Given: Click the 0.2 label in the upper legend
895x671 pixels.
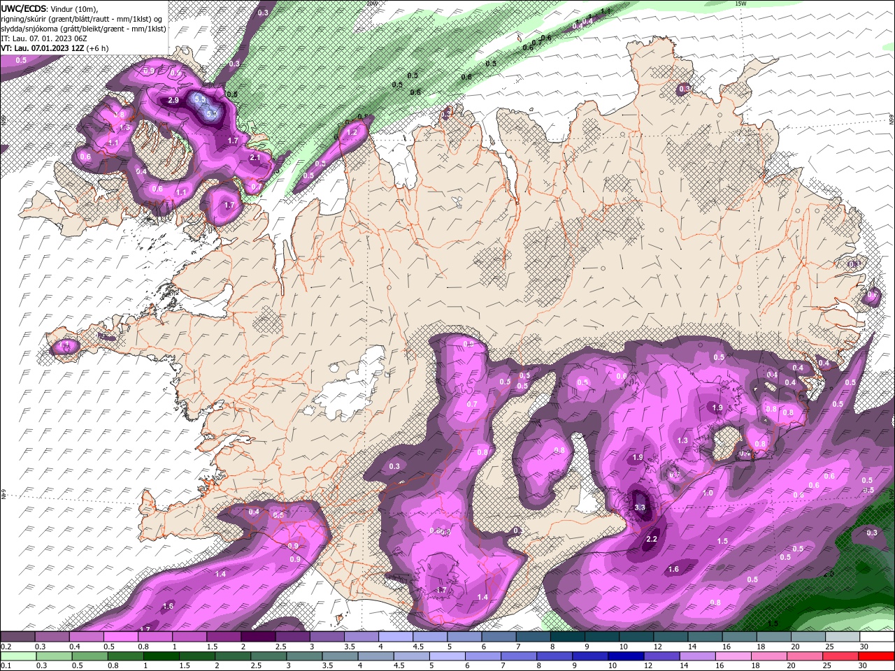Looking at the screenshot, I should (6, 647).
